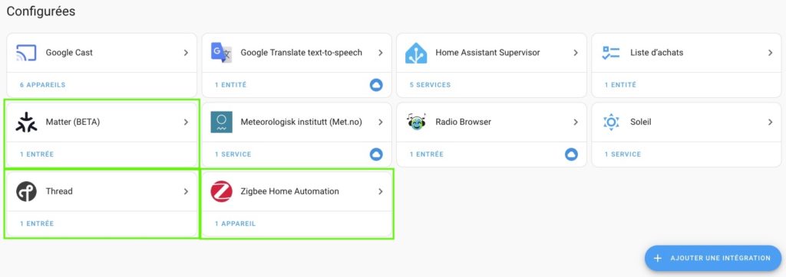The image size is (786, 277).
Task: Click the Google Translate text-to-speech icon
Action: coord(221,53)
